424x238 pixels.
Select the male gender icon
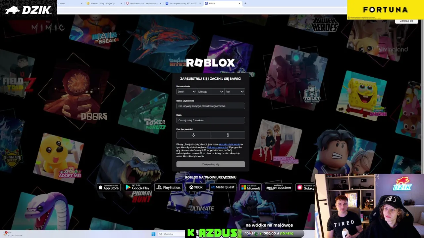228,135
